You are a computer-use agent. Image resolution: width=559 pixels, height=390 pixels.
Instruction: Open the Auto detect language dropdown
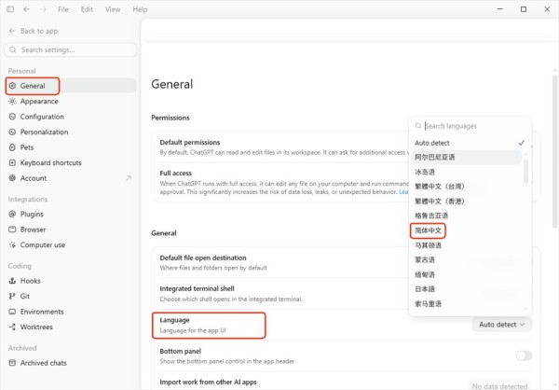click(x=502, y=325)
